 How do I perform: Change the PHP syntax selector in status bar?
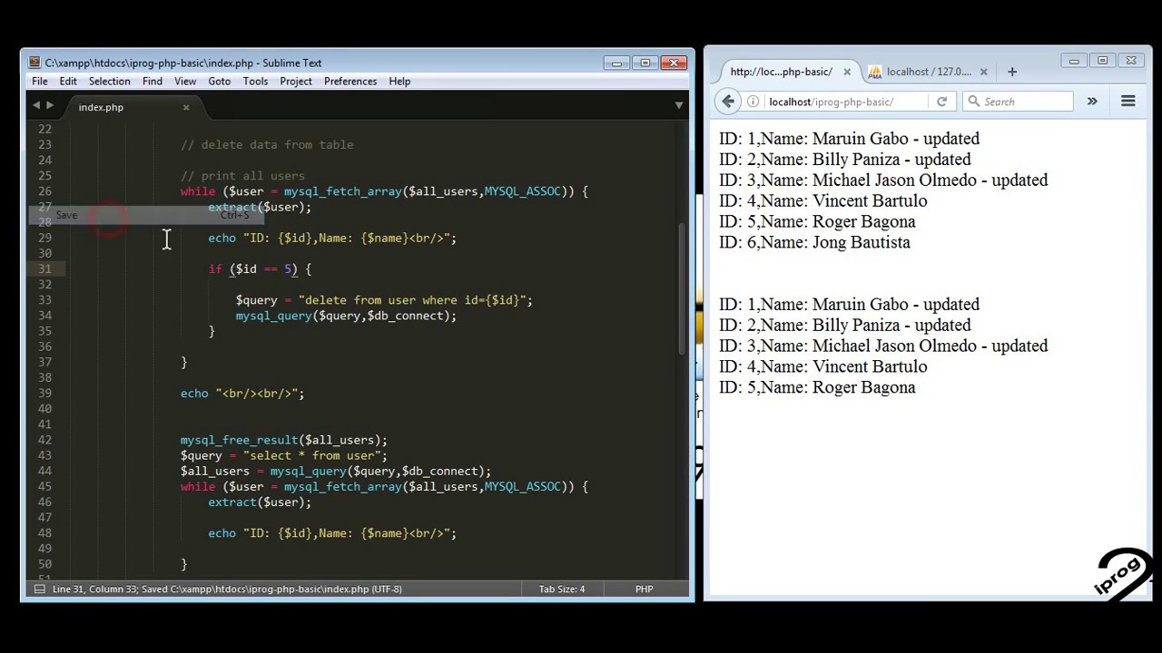644,589
